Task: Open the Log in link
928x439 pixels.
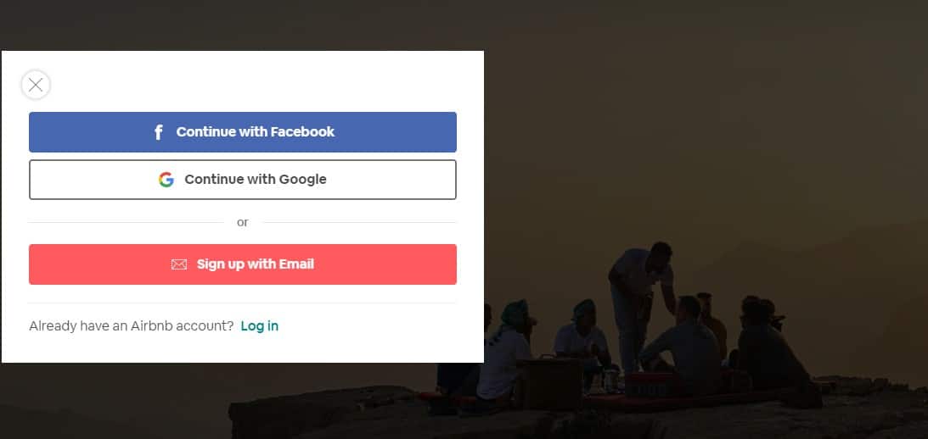Action: click(x=259, y=326)
